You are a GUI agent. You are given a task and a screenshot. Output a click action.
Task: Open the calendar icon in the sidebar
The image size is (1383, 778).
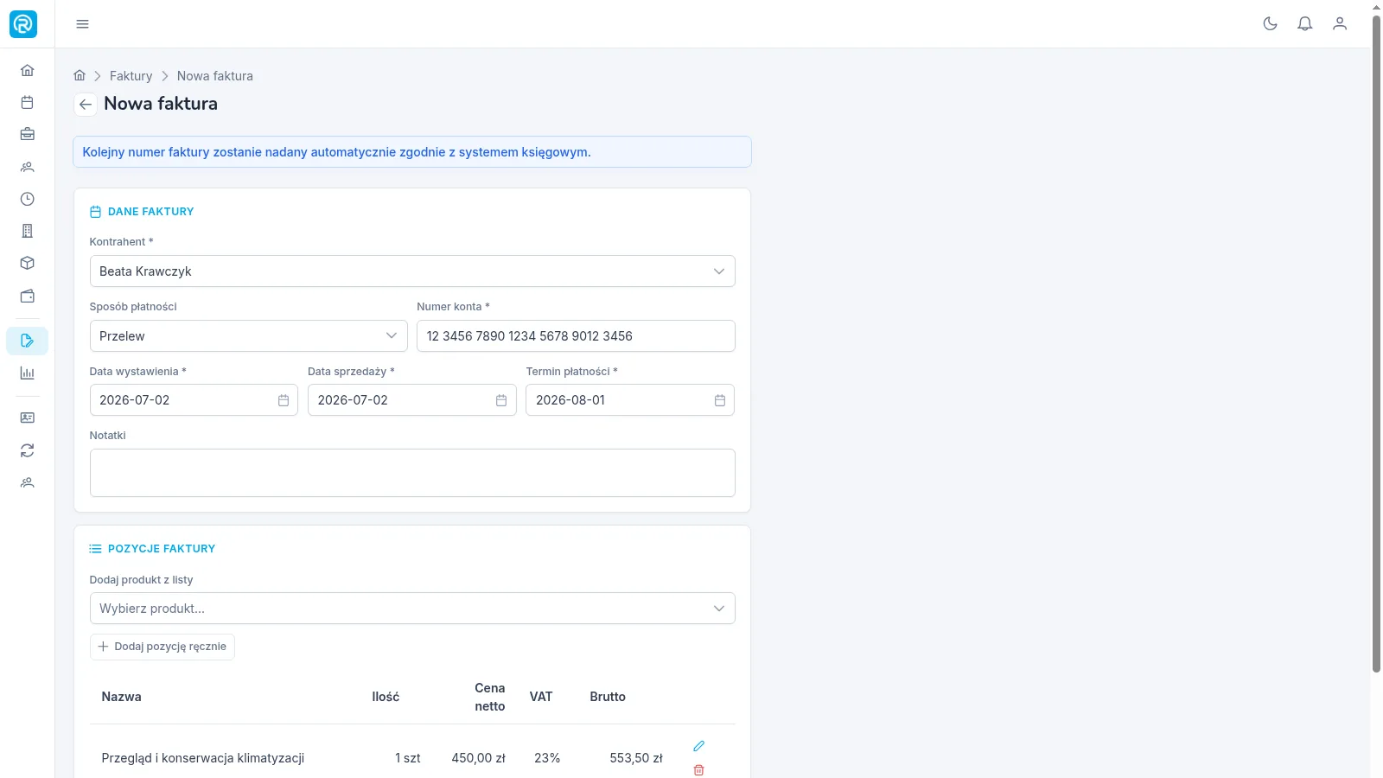click(27, 102)
